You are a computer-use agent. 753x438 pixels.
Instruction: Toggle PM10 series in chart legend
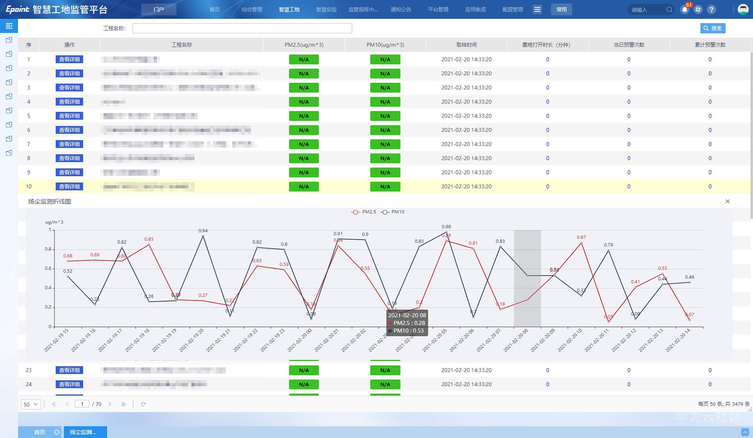[392, 212]
